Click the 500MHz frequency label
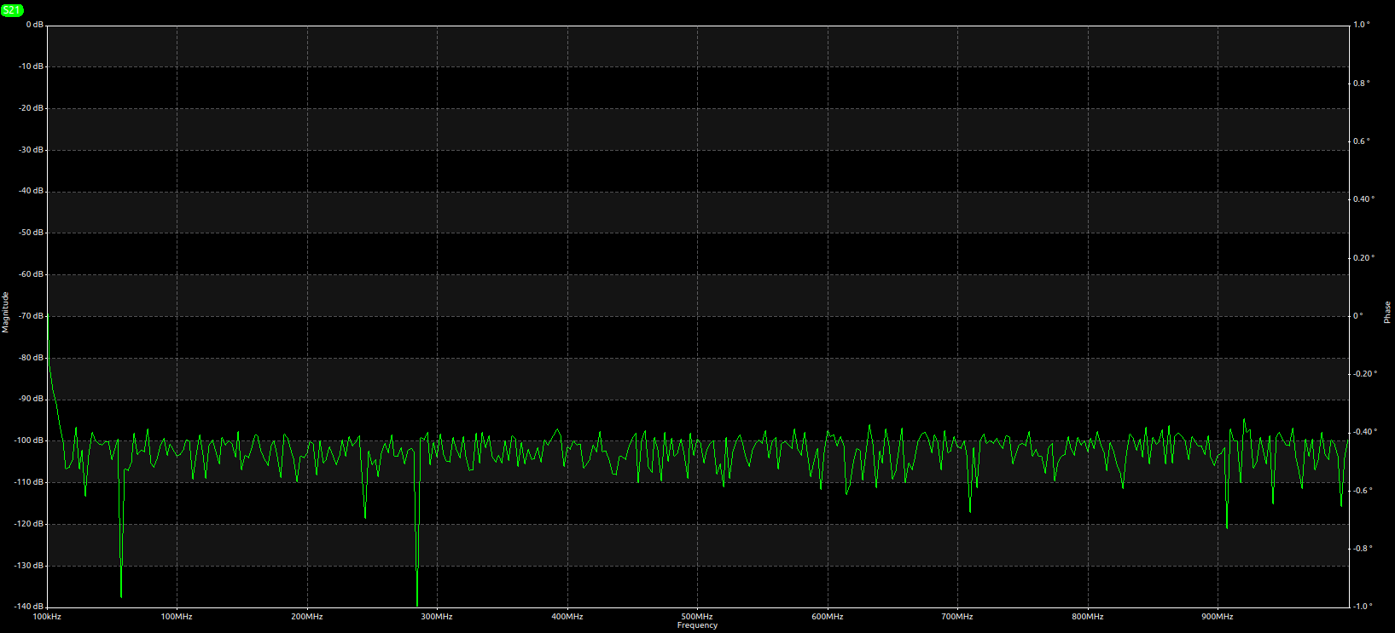The image size is (1395, 633). click(x=697, y=616)
